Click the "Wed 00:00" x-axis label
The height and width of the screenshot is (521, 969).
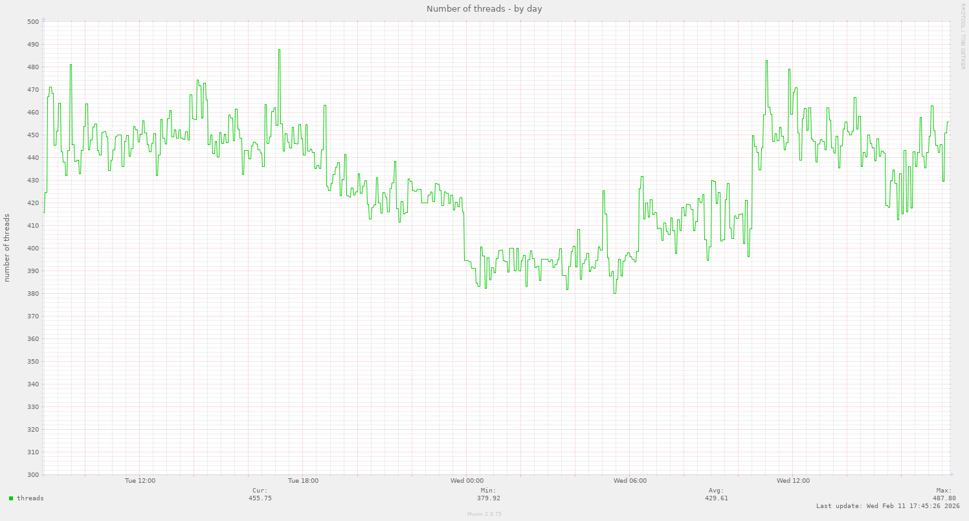[467, 481]
